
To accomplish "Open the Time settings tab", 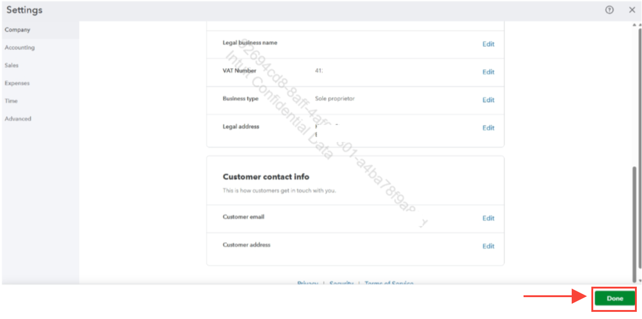I will (40, 101).
